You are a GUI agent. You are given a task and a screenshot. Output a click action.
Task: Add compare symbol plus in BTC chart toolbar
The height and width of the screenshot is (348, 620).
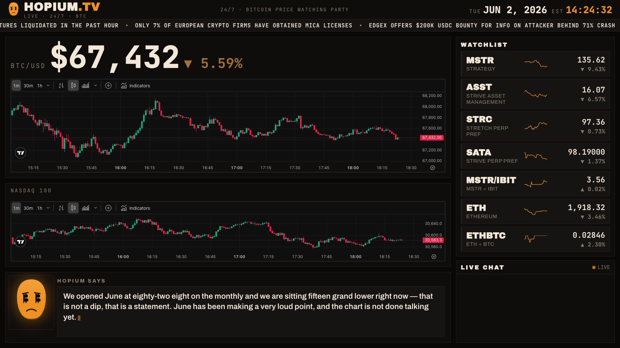coord(108,86)
